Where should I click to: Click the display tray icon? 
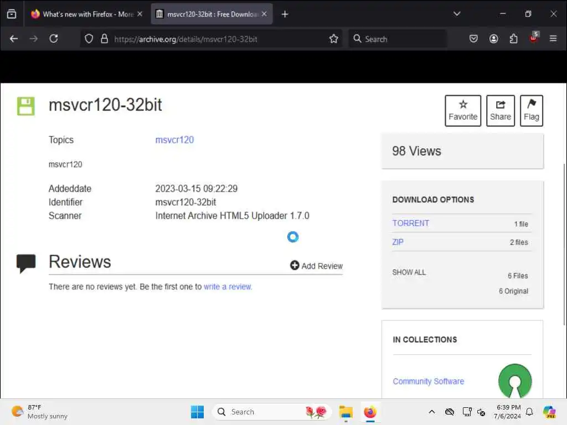tap(467, 412)
